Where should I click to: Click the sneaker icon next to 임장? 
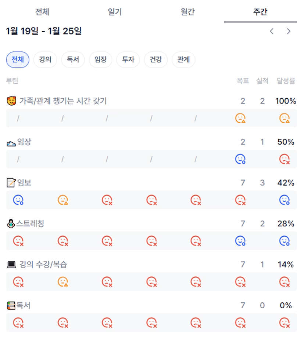[11, 143]
